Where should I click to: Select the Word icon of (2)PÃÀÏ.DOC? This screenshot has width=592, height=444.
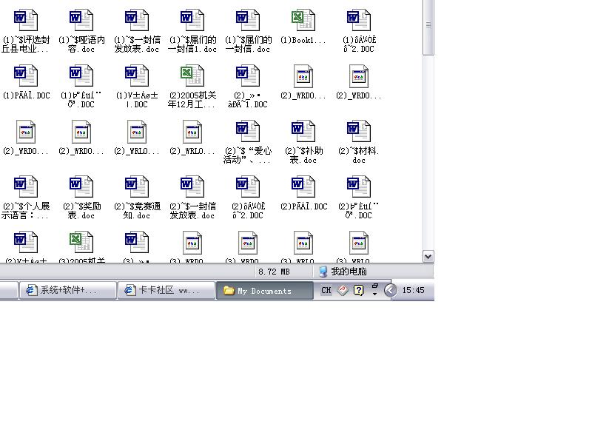click(x=303, y=187)
